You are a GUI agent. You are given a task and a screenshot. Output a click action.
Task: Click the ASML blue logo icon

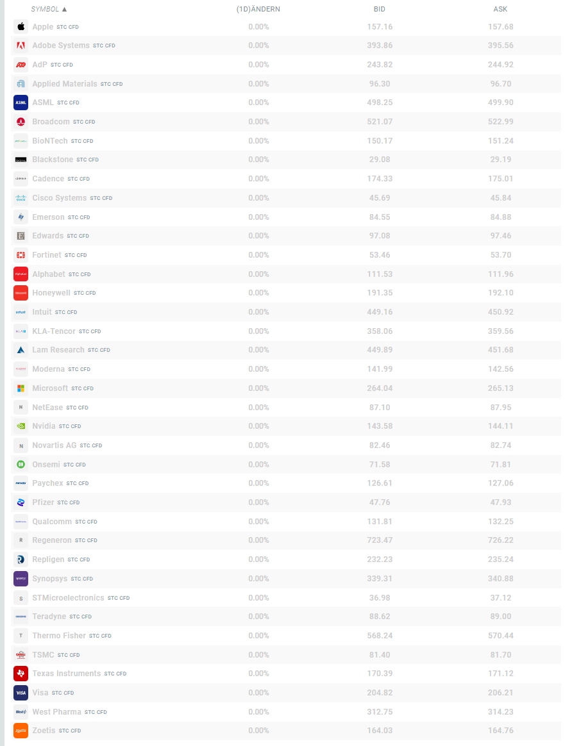pos(21,103)
